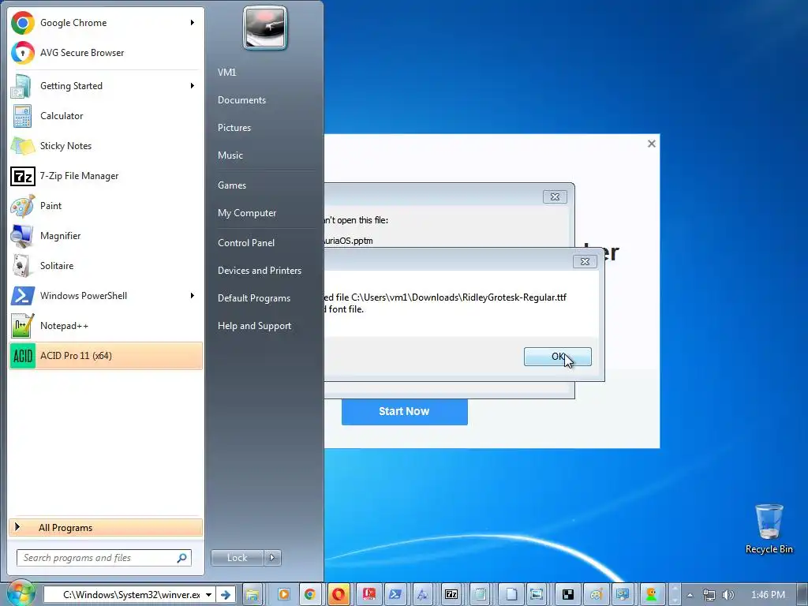Launch ACID Pro 11 (x64)
The image size is (808, 606).
tap(106, 356)
